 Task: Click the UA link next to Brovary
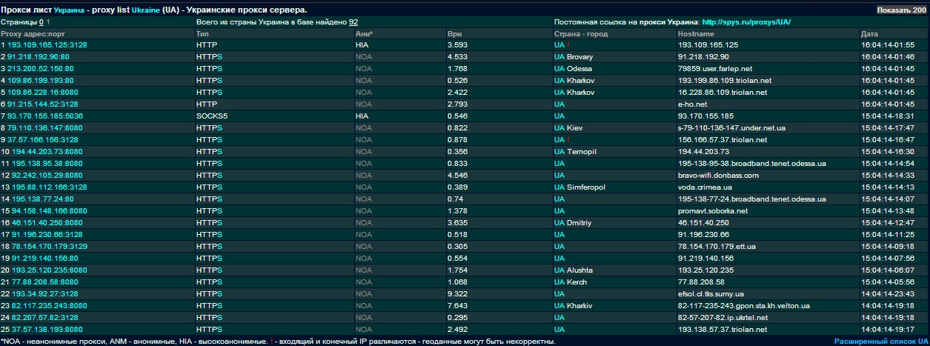coord(559,57)
